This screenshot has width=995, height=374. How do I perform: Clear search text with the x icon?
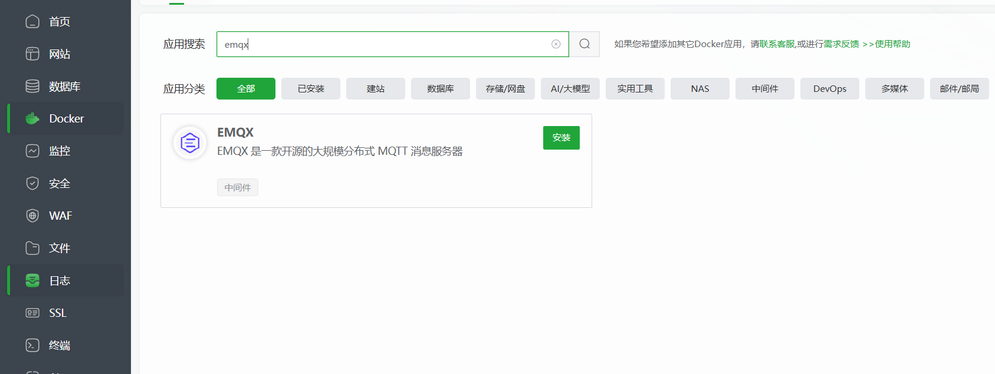pyautogui.click(x=556, y=44)
